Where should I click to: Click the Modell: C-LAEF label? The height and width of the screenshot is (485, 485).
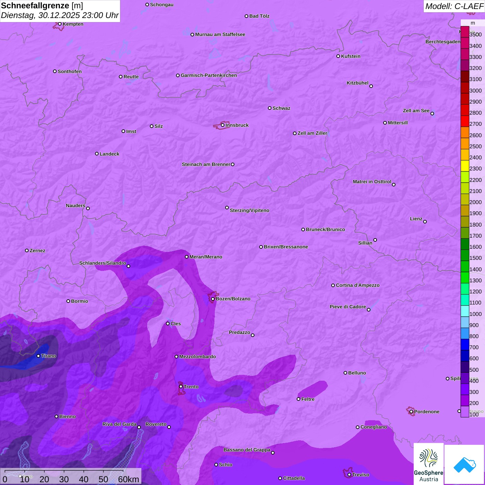454,6
